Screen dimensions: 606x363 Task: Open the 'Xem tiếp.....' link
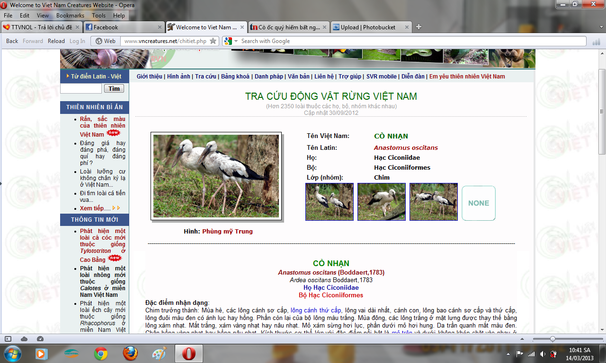95,208
